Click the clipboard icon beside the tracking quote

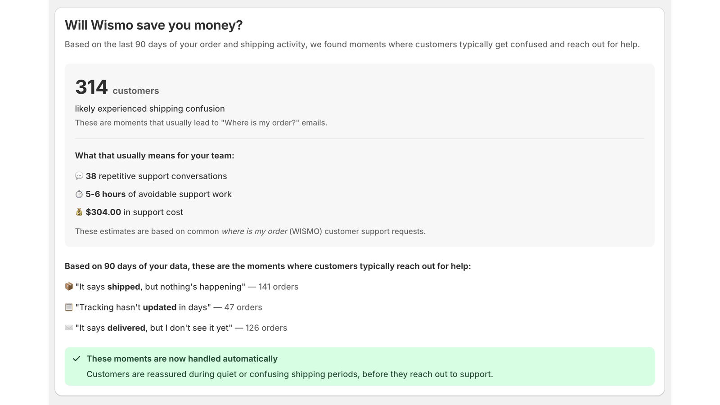[69, 307]
